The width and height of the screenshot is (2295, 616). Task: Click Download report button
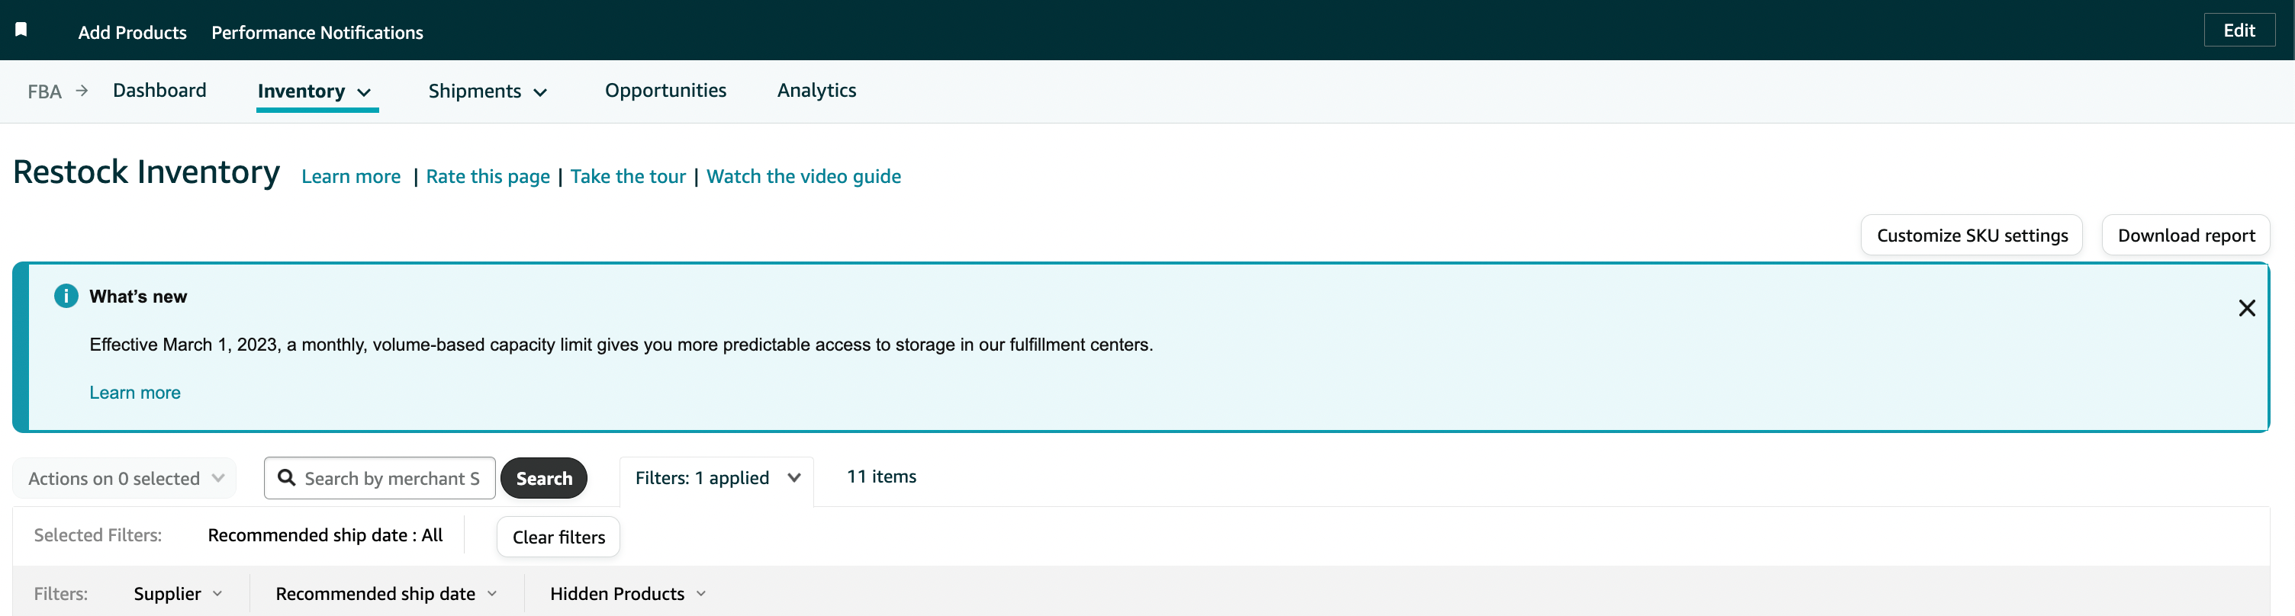[x=2185, y=235]
